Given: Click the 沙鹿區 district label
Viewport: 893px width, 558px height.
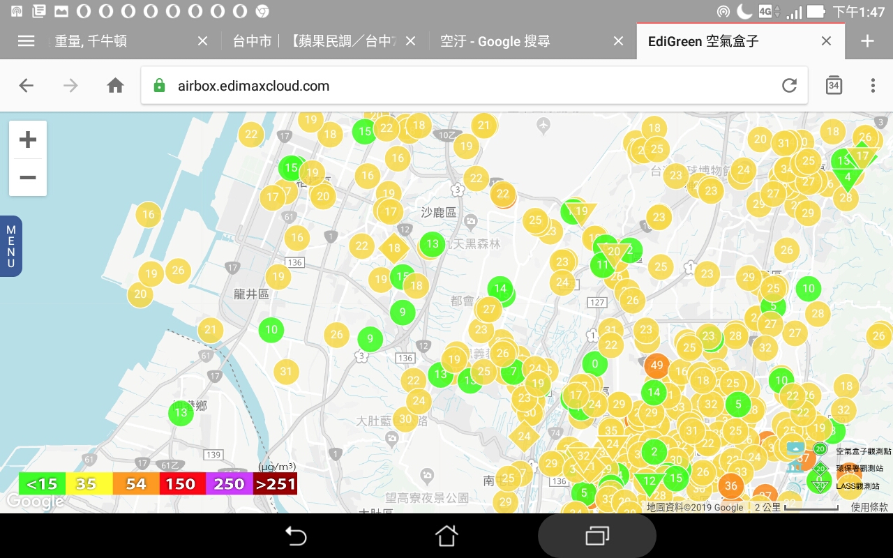Looking at the screenshot, I should click(439, 212).
